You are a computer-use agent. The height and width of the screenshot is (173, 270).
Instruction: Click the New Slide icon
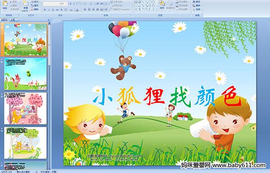26,6
